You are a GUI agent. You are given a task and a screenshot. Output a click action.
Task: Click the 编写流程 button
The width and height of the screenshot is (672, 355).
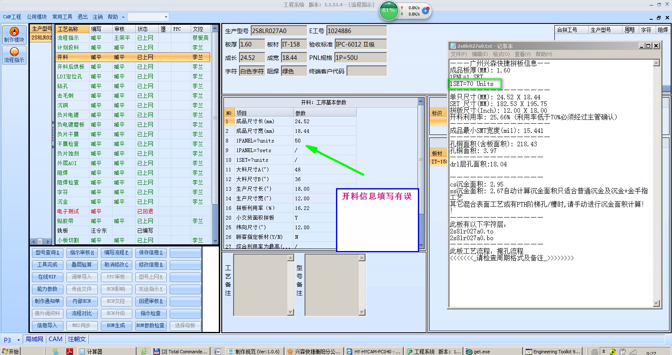[116, 252]
